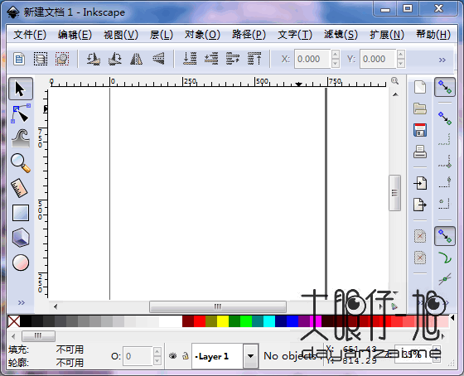Click the no-color X swatch
Screen dimensions: 464x376
[14, 321]
